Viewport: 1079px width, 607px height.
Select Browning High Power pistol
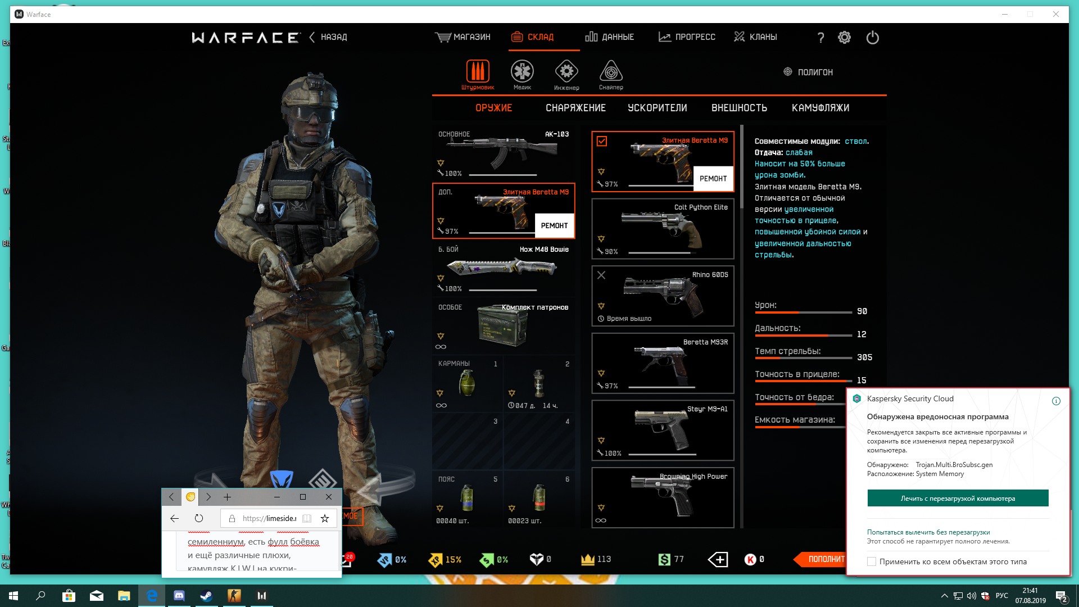pos(663,498)
